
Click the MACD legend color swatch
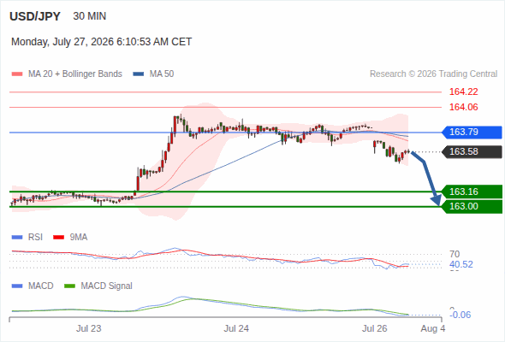pyautogui.click(x=17, y=286)
